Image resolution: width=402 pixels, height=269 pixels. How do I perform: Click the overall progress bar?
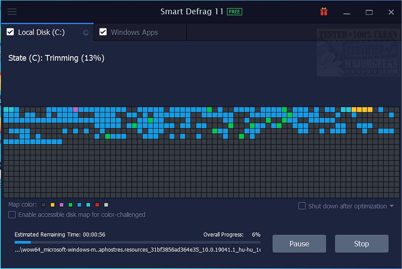coord(137,242)
